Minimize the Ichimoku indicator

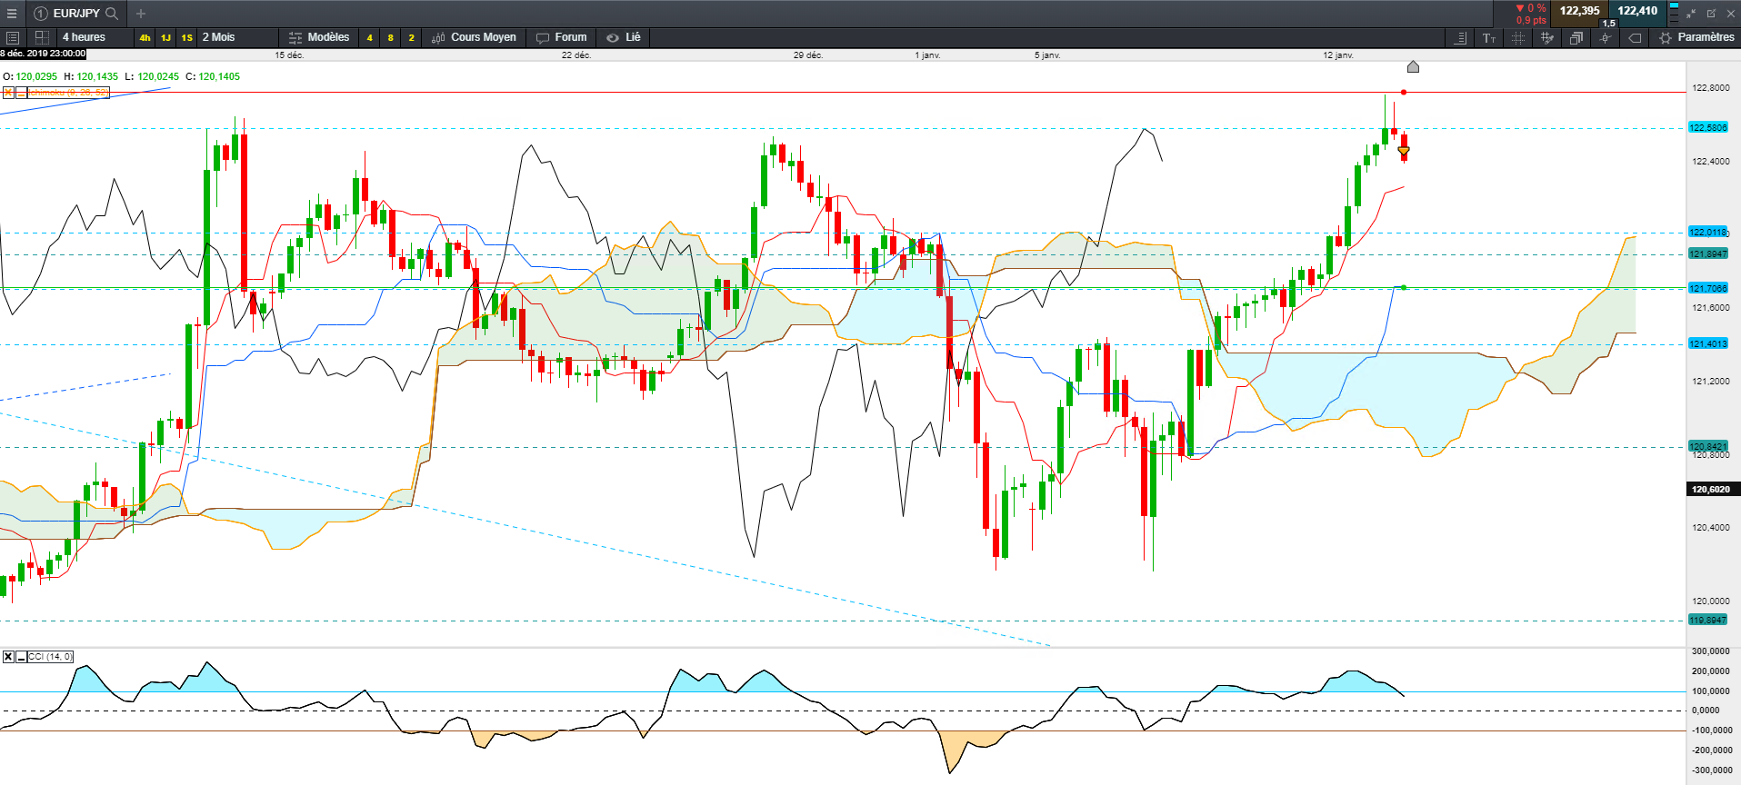[x=20, y=93]
